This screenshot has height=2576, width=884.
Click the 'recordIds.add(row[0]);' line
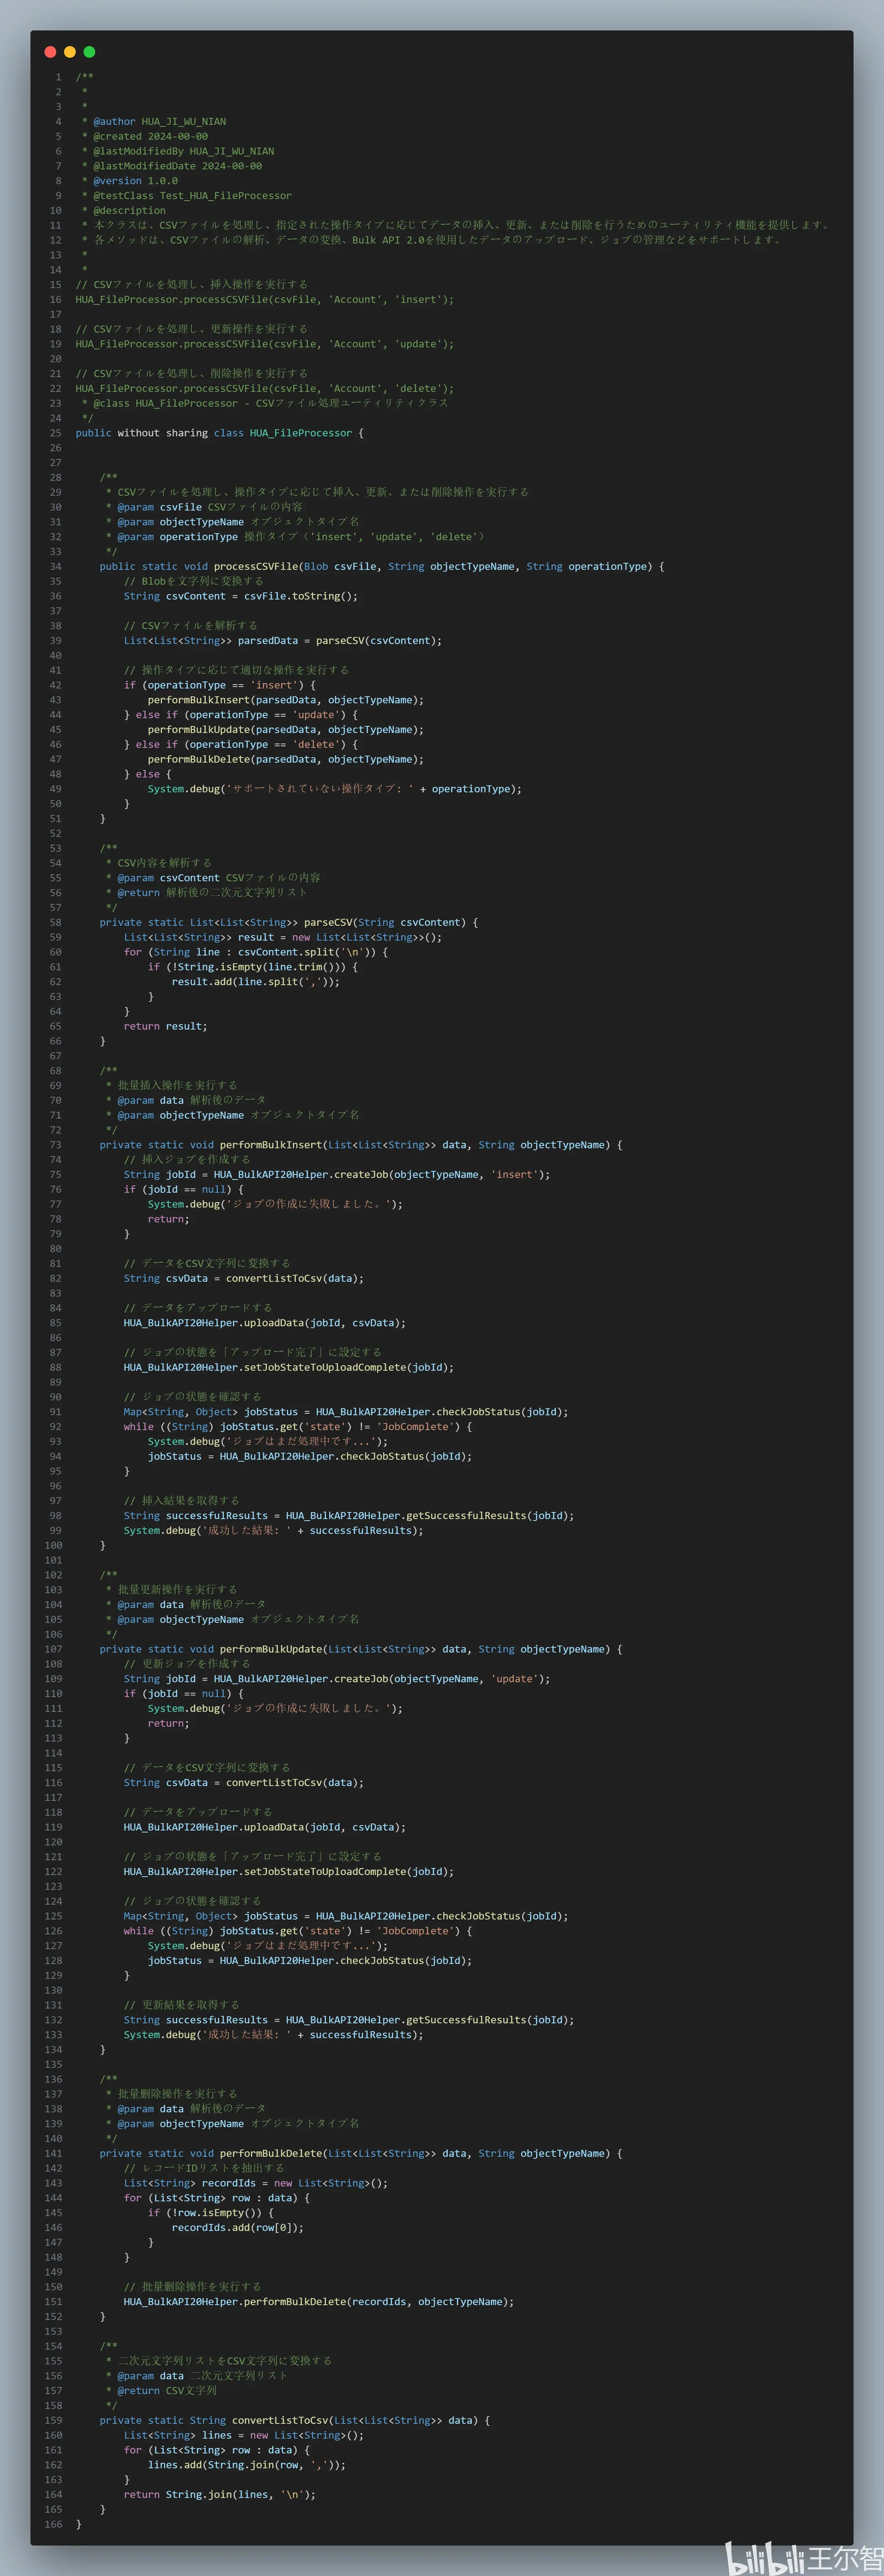point(238,2227)
